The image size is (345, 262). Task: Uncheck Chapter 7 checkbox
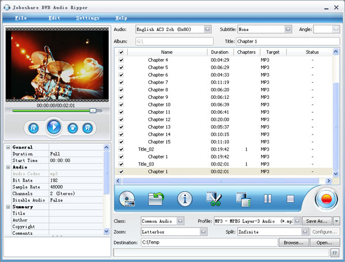(121, 82)
